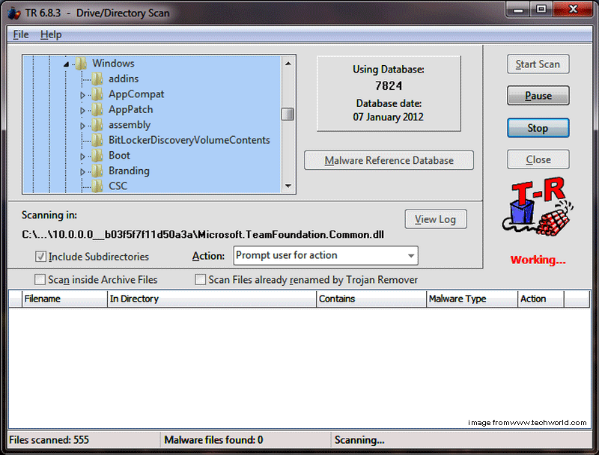Click the folder tree scroll up arrow
Image resolution: width=599 pixels, height=455 pixels.
288,64
